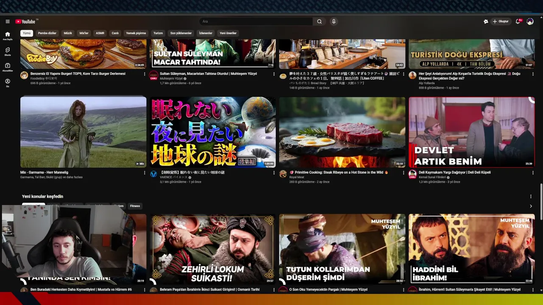Image resolution: width=543 pixels, height=305 pixels.
Task: Select the Müzik filter chip
Action: click(68, 33)
